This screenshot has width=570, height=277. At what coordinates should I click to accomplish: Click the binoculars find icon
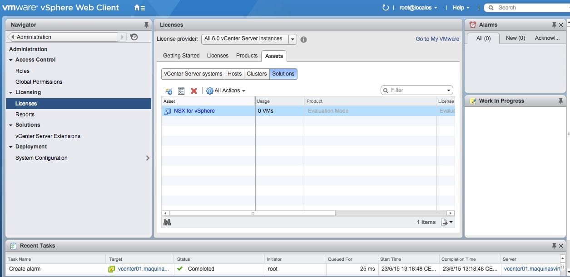click(x=167, y=222)
